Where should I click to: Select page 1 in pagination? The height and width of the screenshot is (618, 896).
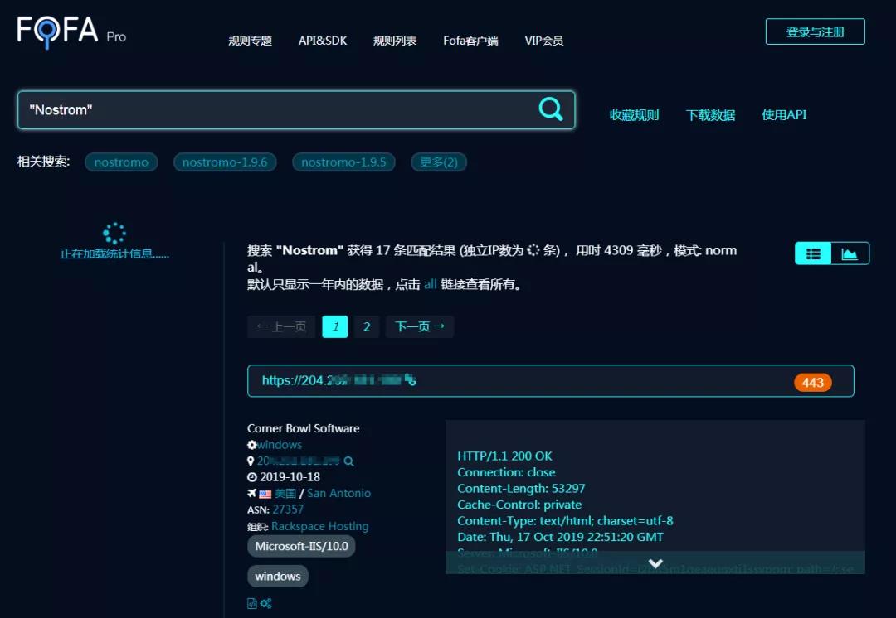[x=335, y=326]
